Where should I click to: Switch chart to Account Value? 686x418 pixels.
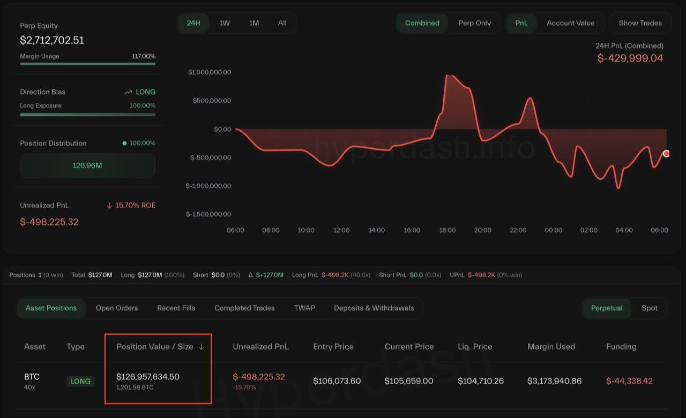570,23
